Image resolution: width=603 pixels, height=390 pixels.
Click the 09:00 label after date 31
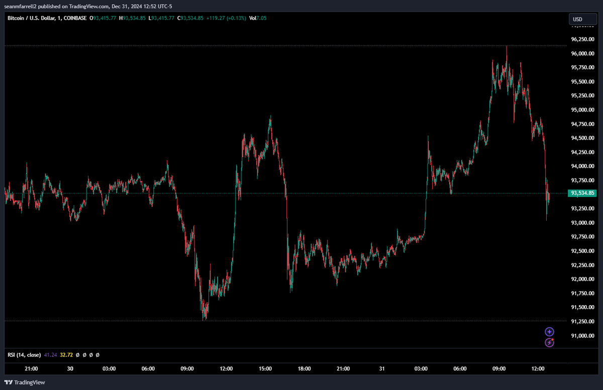tap(499, 369)
